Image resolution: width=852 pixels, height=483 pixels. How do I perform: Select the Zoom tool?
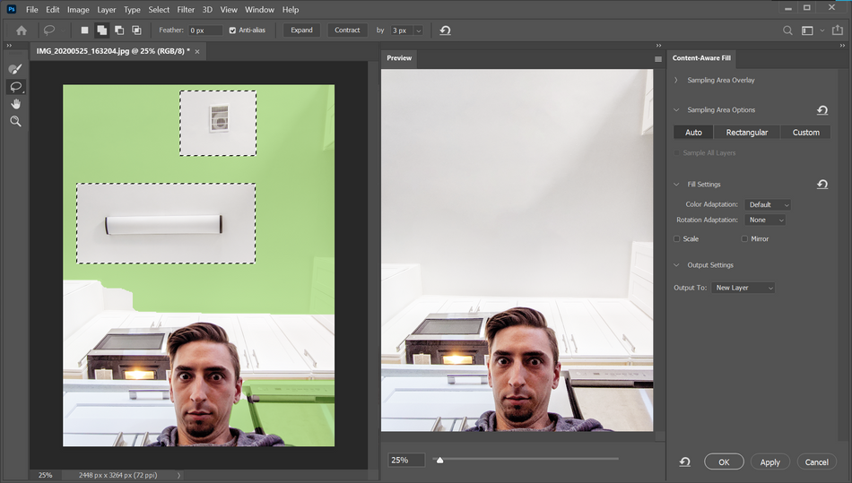[x=15, y=121]
